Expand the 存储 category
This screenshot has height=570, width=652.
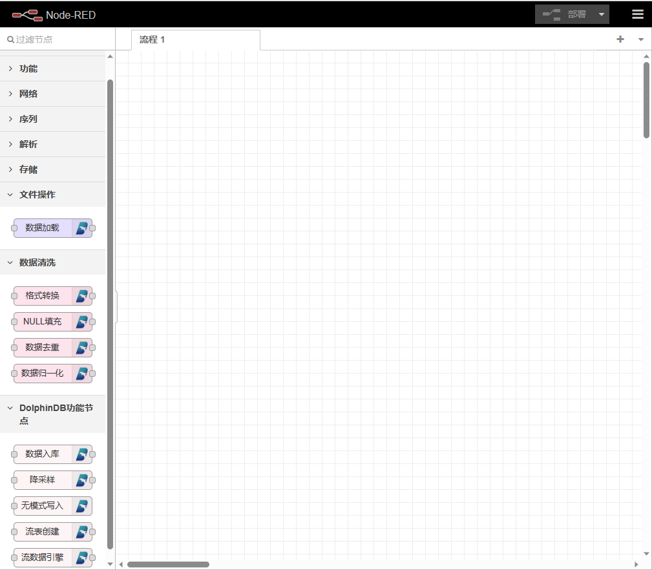pos(27,169)
